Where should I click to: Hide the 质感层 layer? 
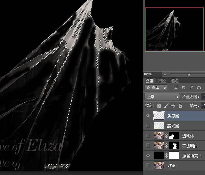pyautogui.click(x=148, y=116)
